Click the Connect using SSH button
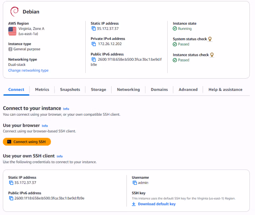The height and width of the screenshot is (215, 255). (x=27, y=142)
